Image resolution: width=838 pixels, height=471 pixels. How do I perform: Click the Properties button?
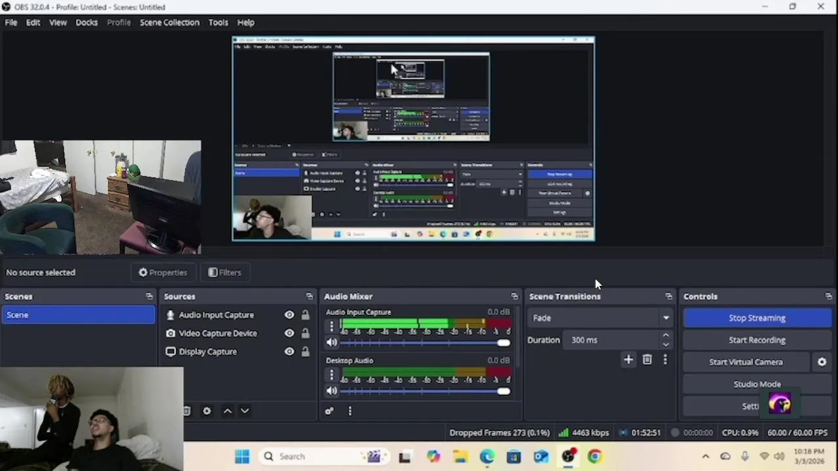click(163, 272)
